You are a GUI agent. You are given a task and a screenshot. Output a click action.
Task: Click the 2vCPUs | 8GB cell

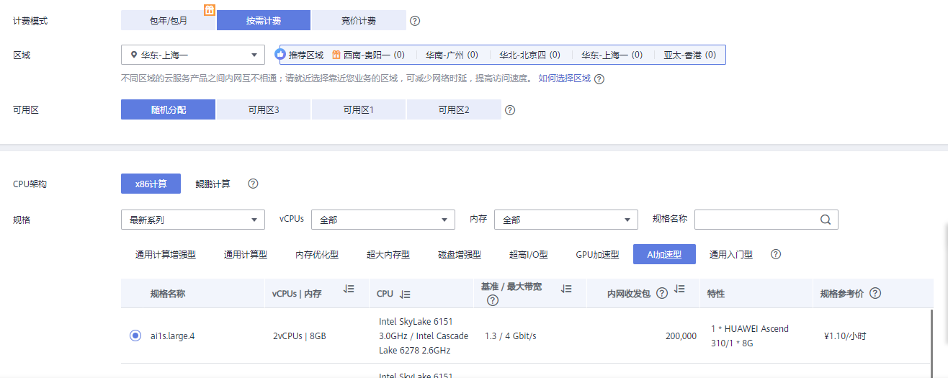[x=299, y=336]
